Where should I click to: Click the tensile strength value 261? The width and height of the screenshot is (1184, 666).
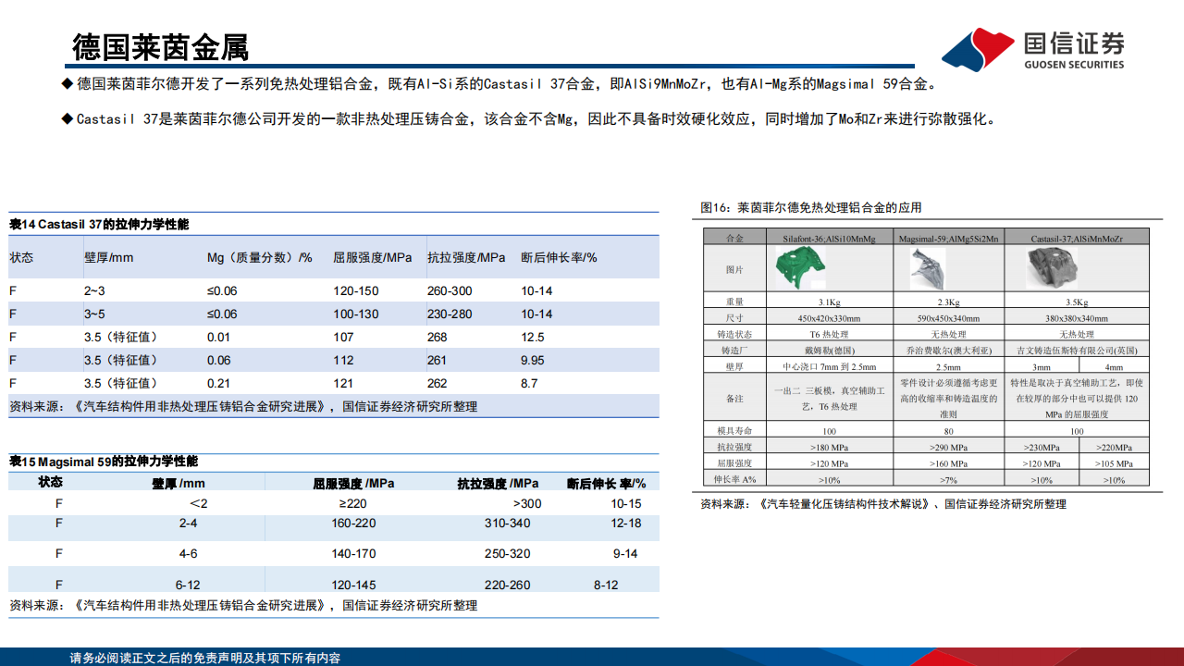pyautogui.click(x=438, y=360)
